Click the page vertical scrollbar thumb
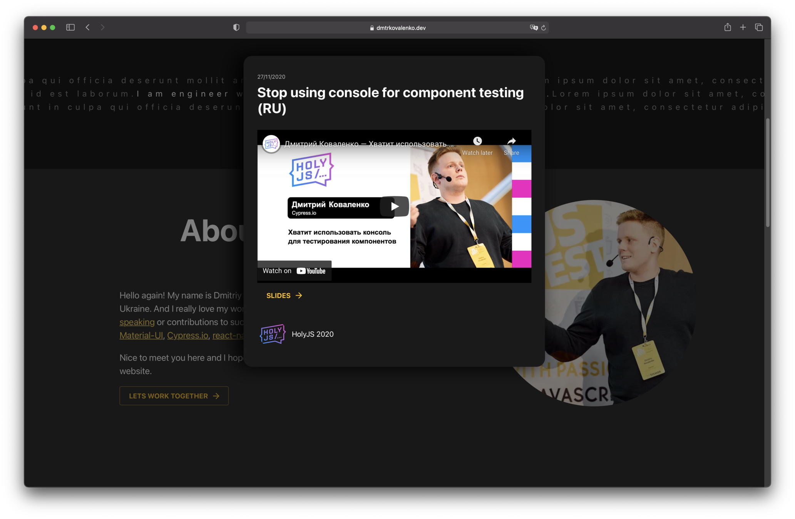Image resolution: width=795 pixels, height=519 pixels. 767,173
